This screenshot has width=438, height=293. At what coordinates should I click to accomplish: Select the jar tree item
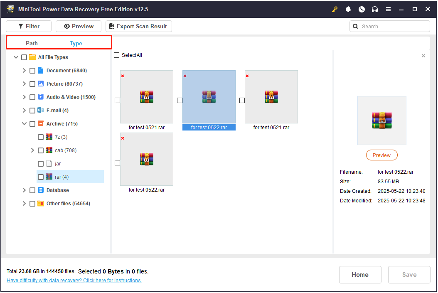[58, 164]
